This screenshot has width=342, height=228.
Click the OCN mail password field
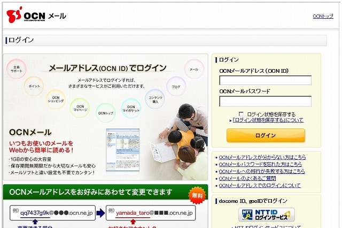click(x=265, y=101)
